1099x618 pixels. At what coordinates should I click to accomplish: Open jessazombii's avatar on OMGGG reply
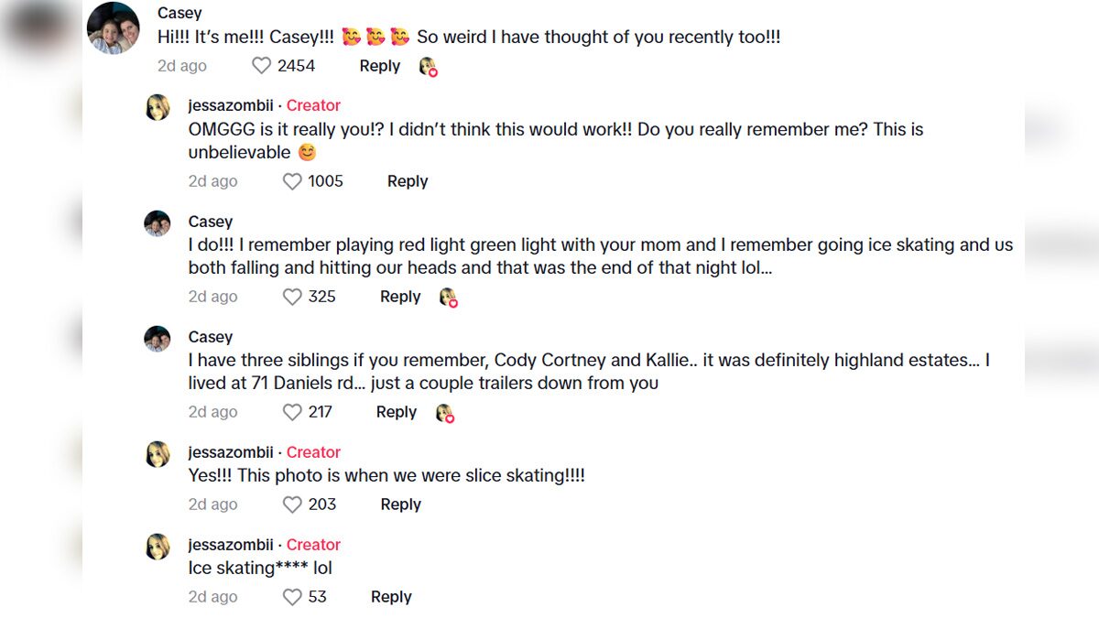(x=158, y=107)
